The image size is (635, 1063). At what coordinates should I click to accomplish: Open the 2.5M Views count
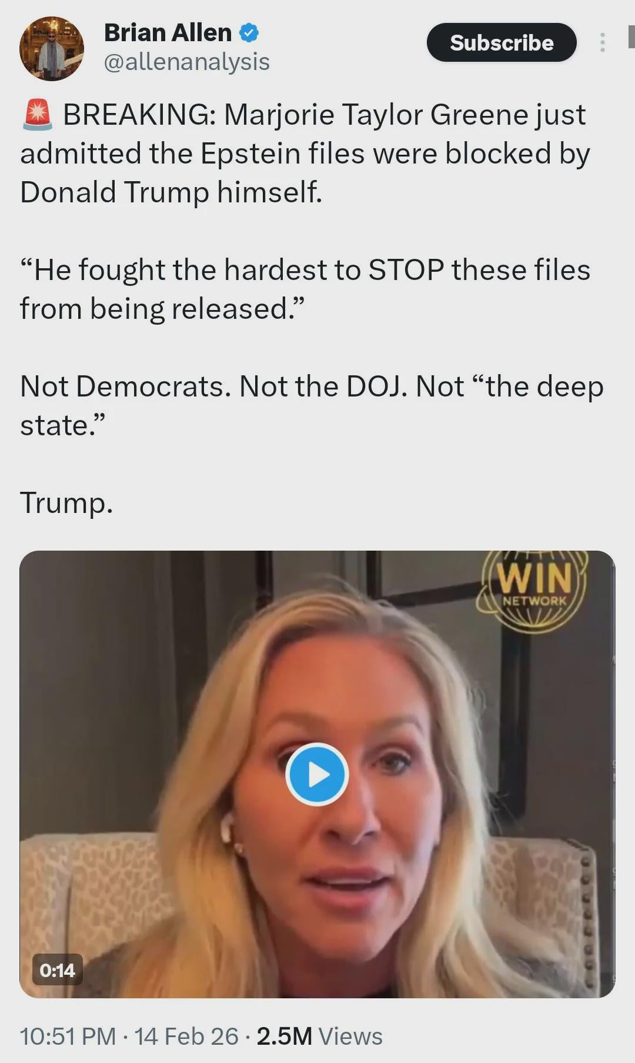(x=319, y=1036)
